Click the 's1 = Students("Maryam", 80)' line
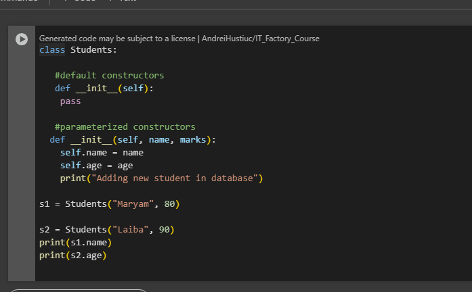Viewport: 472px width, 292px height. click(x=109, y=204)
